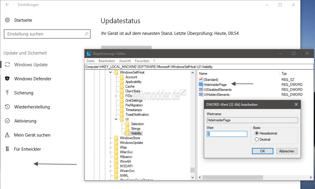Click the UIHiddenElements DWORD value icon
315x189 pixels.
[x=201, y=94]
